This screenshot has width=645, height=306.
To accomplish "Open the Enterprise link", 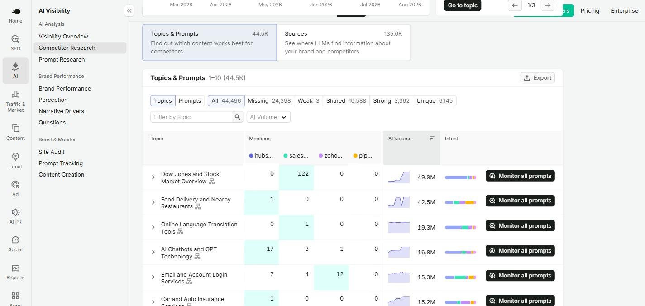I will pos(624,10).
